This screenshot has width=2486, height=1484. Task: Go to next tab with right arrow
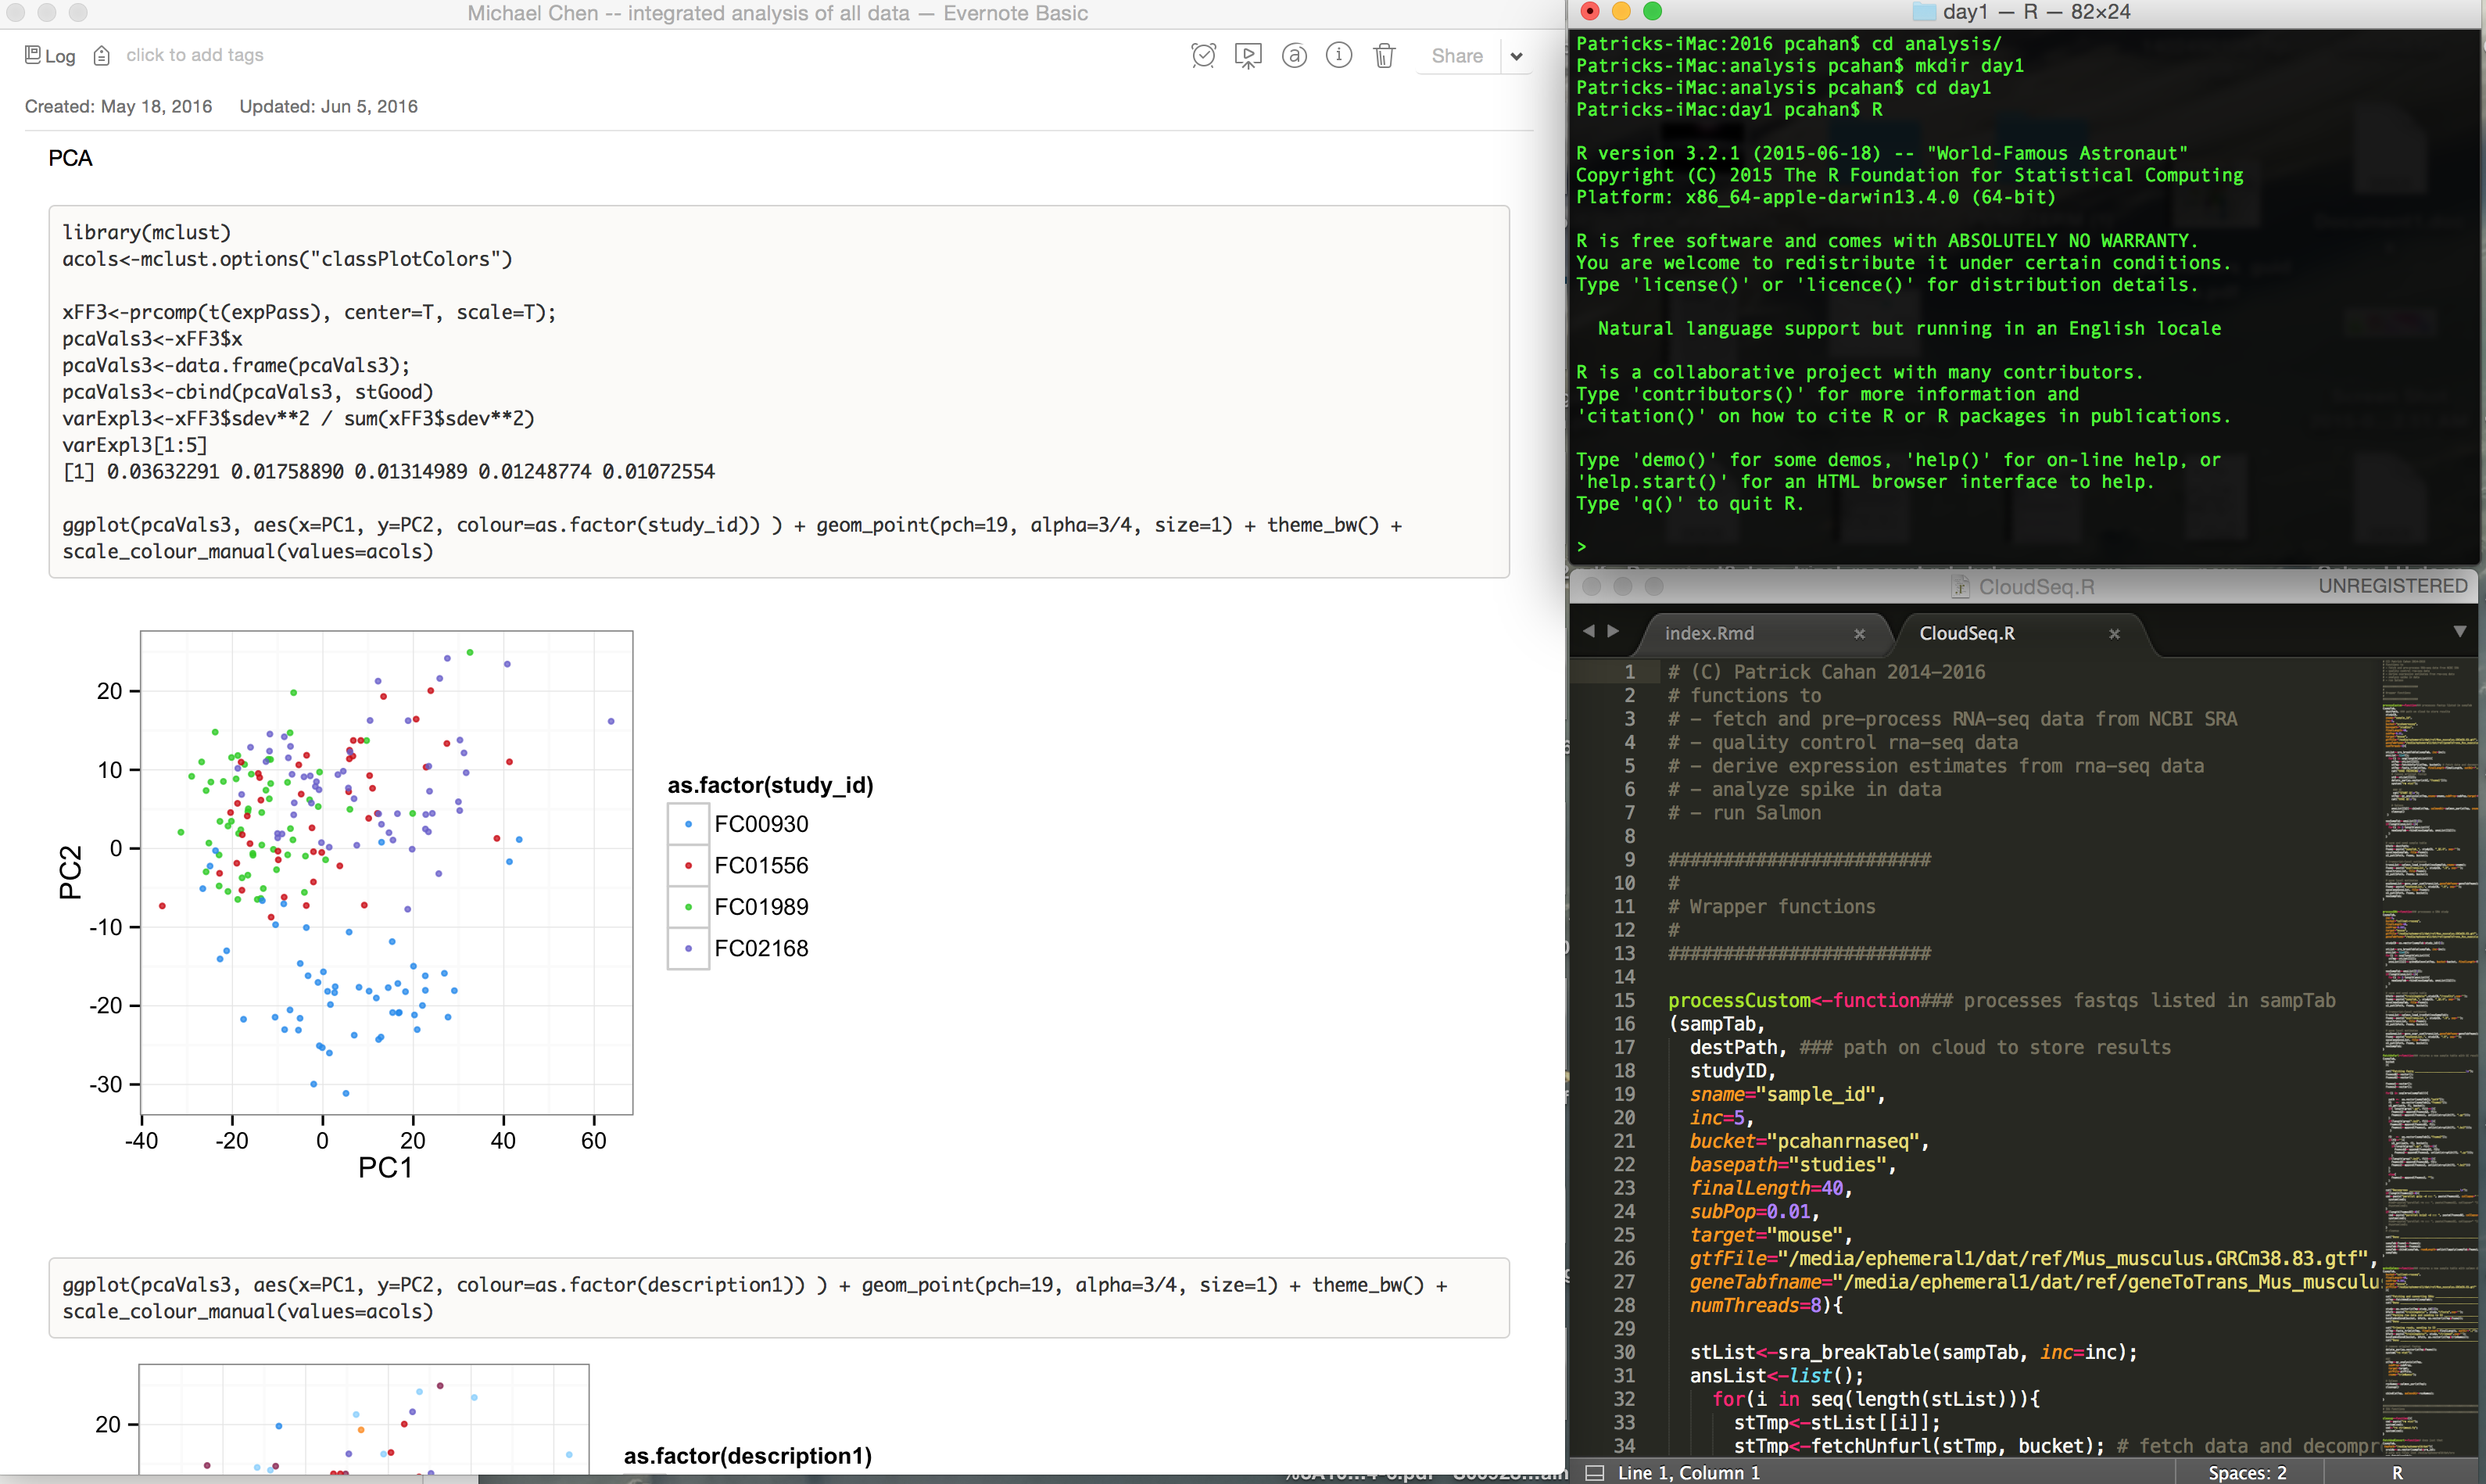click(1612, 631)
